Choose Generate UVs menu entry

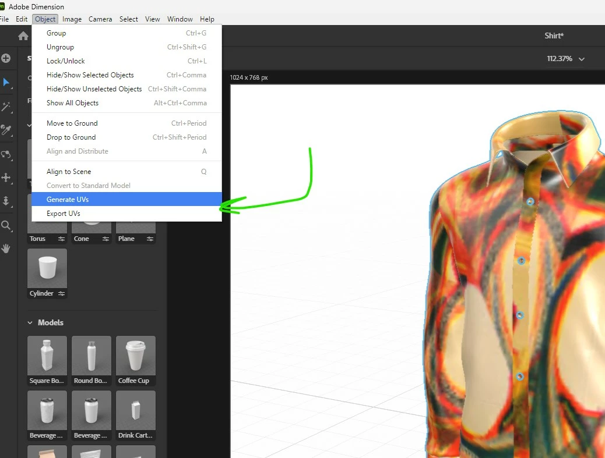[126, 199]
